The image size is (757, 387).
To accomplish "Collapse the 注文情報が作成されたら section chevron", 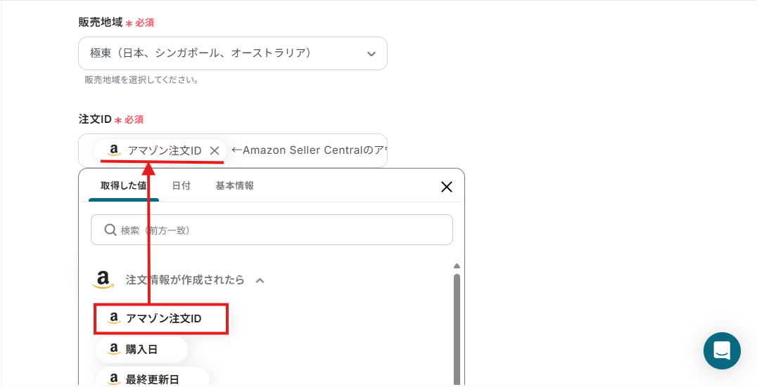I will pos(260,280).
